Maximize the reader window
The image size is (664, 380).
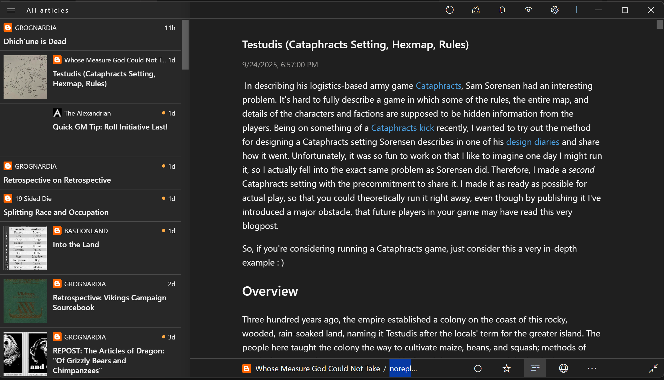[625, 10]
